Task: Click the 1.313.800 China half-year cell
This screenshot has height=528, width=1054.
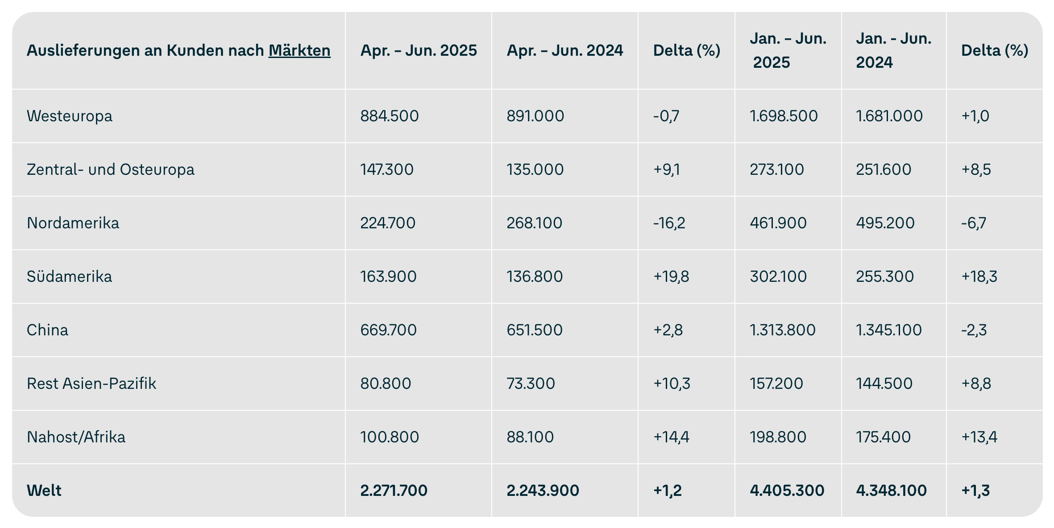Action: point(783,330)
